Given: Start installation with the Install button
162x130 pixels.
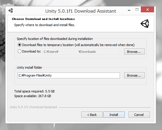Looking at the screenshot, I should pos(114,115).
